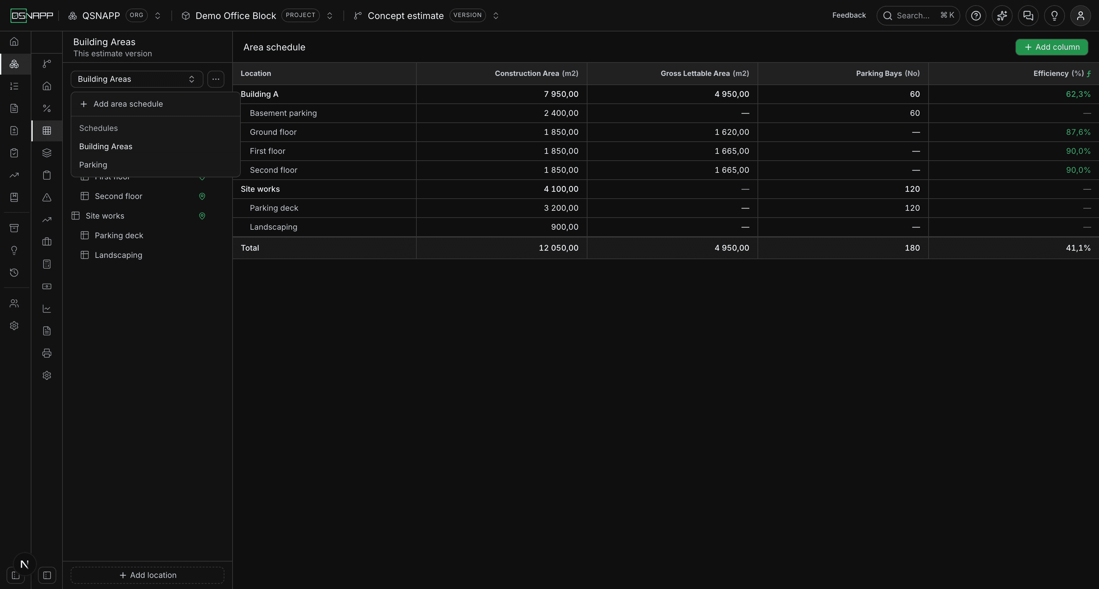Viewport: 1099px width, 589px height.
Task: Open the chat messages icon in header
Action: [x=1028, y=16]
